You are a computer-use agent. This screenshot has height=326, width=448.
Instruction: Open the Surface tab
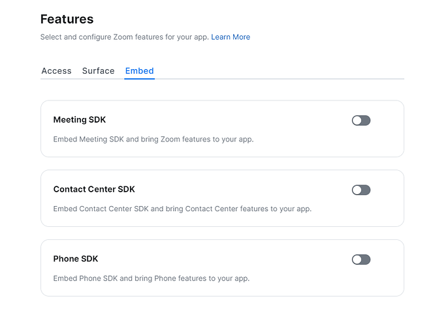click(x=98, y=71)
